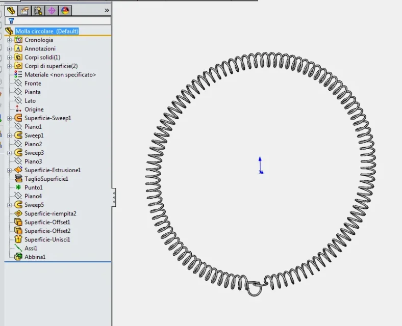Click the feature tree filter field
402x326 pixels.
click(x=58, y=21)
